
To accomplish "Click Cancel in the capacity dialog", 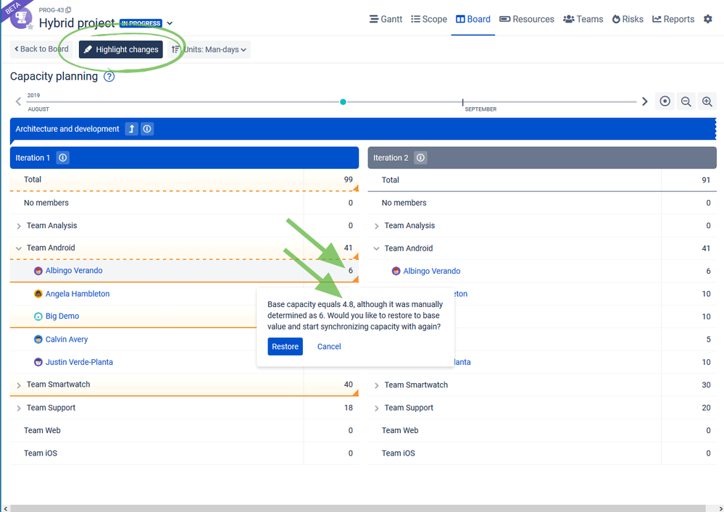I will pyautogui.click(x=329, y=346).
